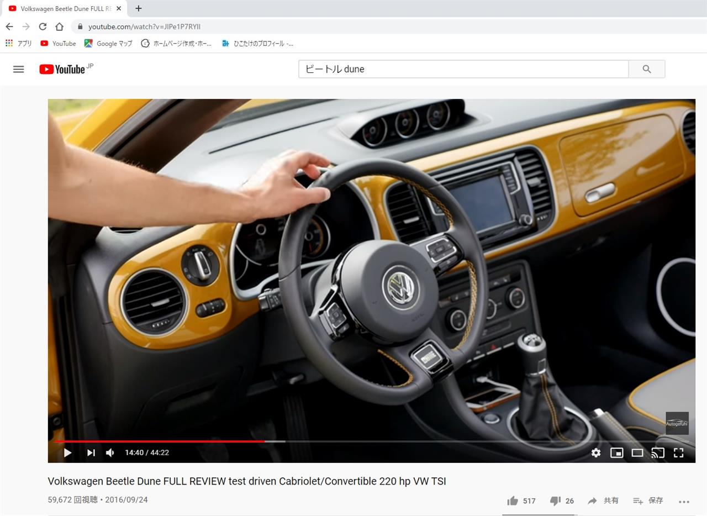
Task: View site info lock icon
Action: click(80, 27)
